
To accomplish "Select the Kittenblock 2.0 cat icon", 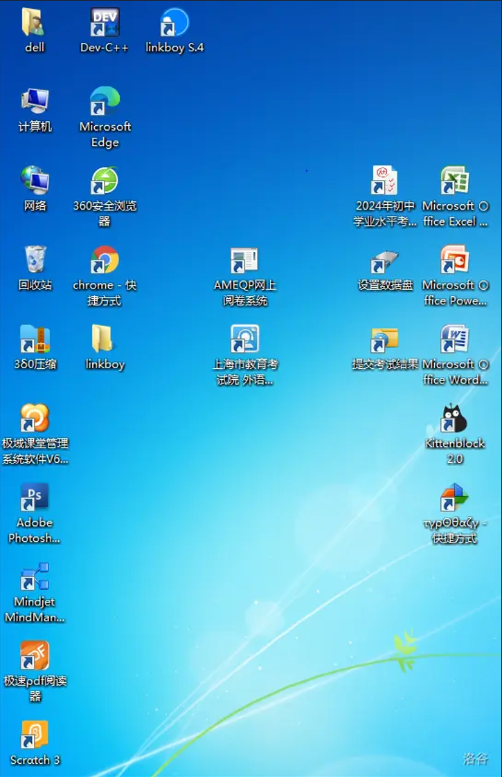I will point(455,419).
